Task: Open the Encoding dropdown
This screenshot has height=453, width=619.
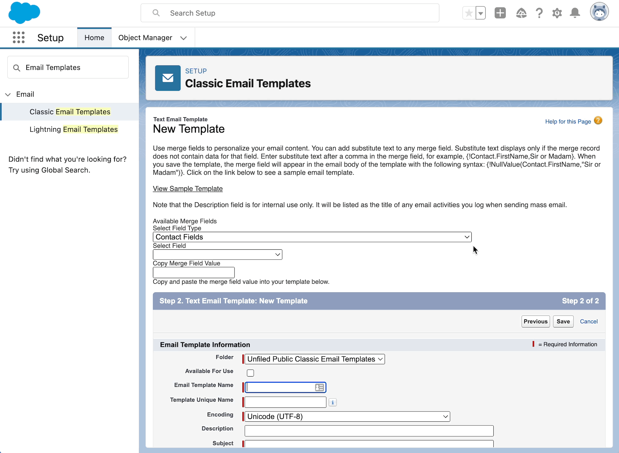Action: (347, 416)
